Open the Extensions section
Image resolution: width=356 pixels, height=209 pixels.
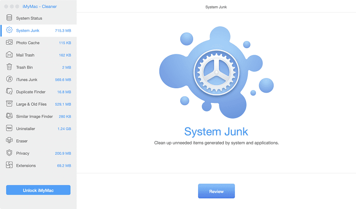[38, 166]
